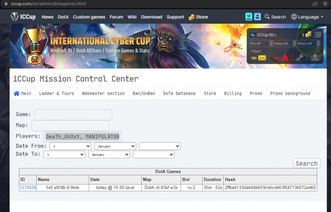Go to the Forum link

click(x=116, y=17)
